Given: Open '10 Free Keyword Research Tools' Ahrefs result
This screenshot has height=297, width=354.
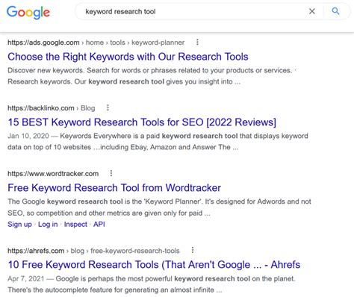Looking at the screenshot, I should pos(154,265).
